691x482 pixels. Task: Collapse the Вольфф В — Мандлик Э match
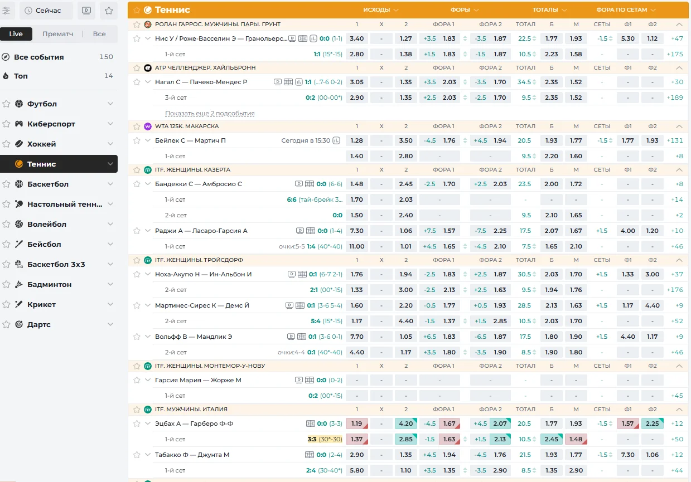148,337
